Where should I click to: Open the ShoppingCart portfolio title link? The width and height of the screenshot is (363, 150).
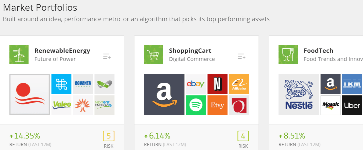[190, 51]
